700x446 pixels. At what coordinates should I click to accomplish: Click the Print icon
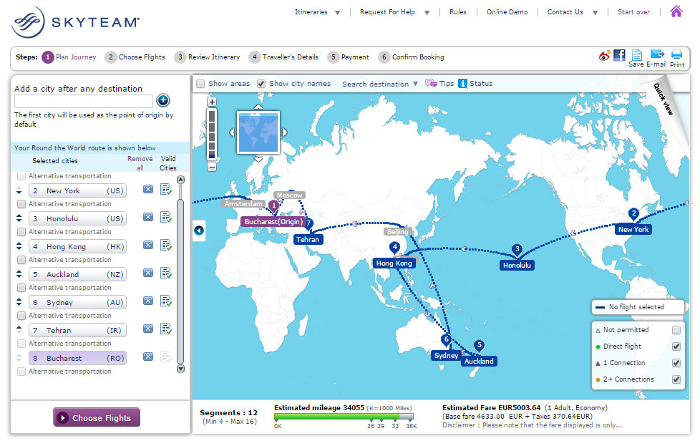tap(677, 54)
